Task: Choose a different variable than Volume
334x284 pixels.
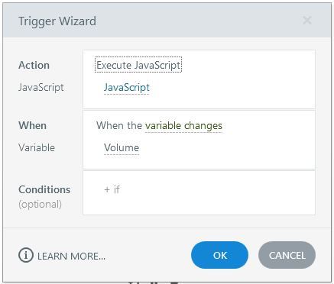Action: [122, 147]
